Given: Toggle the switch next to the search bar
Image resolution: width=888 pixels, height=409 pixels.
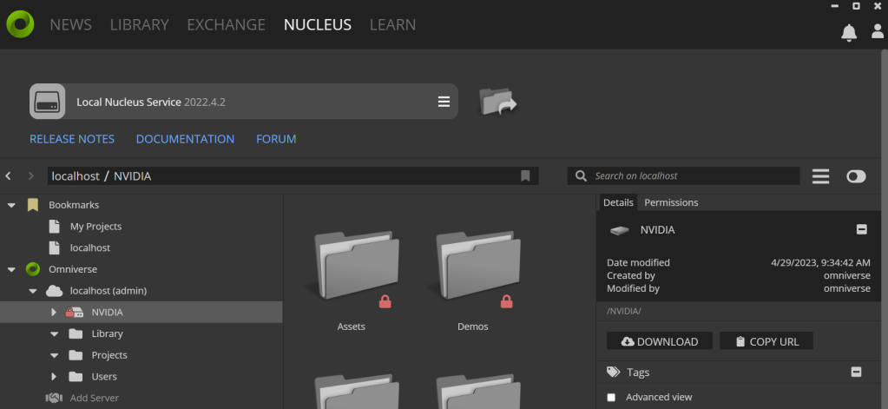Looking at the screenshot, I should (856, 176).
